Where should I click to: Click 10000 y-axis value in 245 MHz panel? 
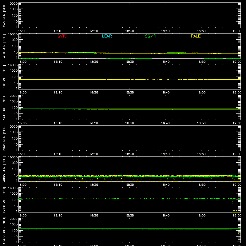point(13,4)
